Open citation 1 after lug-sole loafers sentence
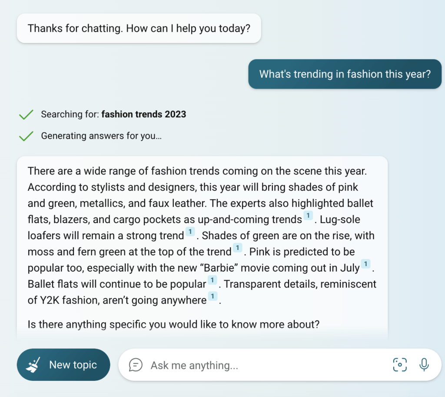This screenshot has width=445, height=397. (x=190, y=232)
